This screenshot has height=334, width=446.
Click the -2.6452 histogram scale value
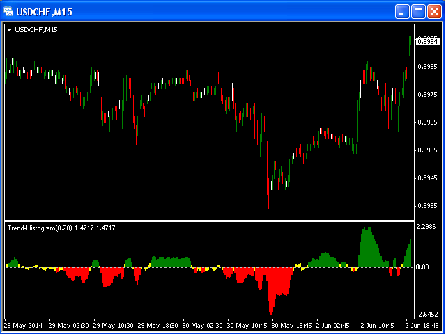[x=427, y=315]
